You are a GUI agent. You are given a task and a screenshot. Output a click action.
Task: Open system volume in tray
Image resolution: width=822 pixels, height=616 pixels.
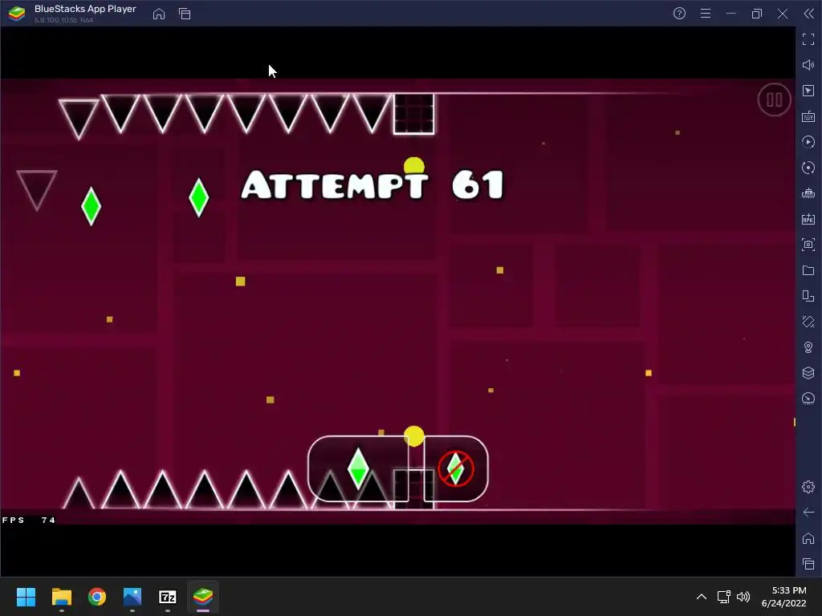click(743, 597)
